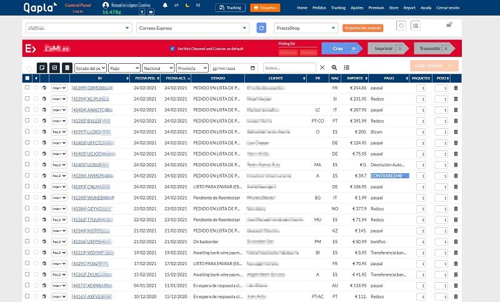Check the box for order 45397
Screen dimensions: 500x302
pos(27,131)
